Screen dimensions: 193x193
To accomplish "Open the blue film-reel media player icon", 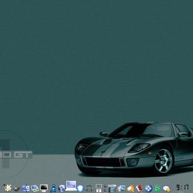I will [x=148, y=189].
